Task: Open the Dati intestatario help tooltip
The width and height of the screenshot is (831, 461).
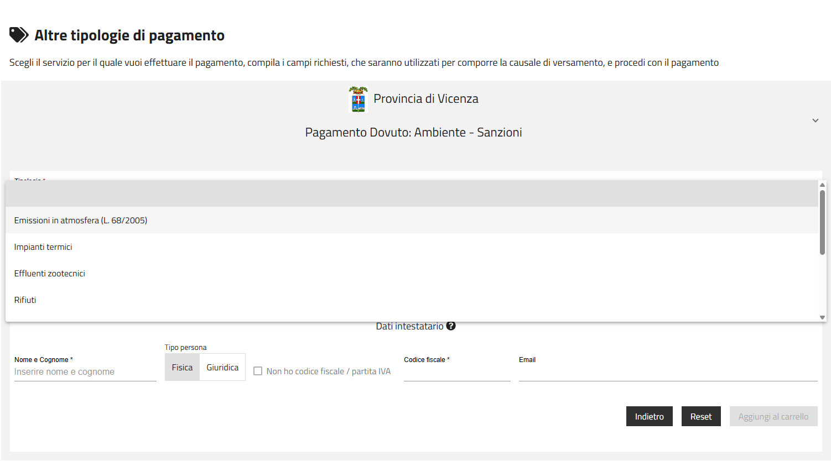Action: [x=451, y=326]
